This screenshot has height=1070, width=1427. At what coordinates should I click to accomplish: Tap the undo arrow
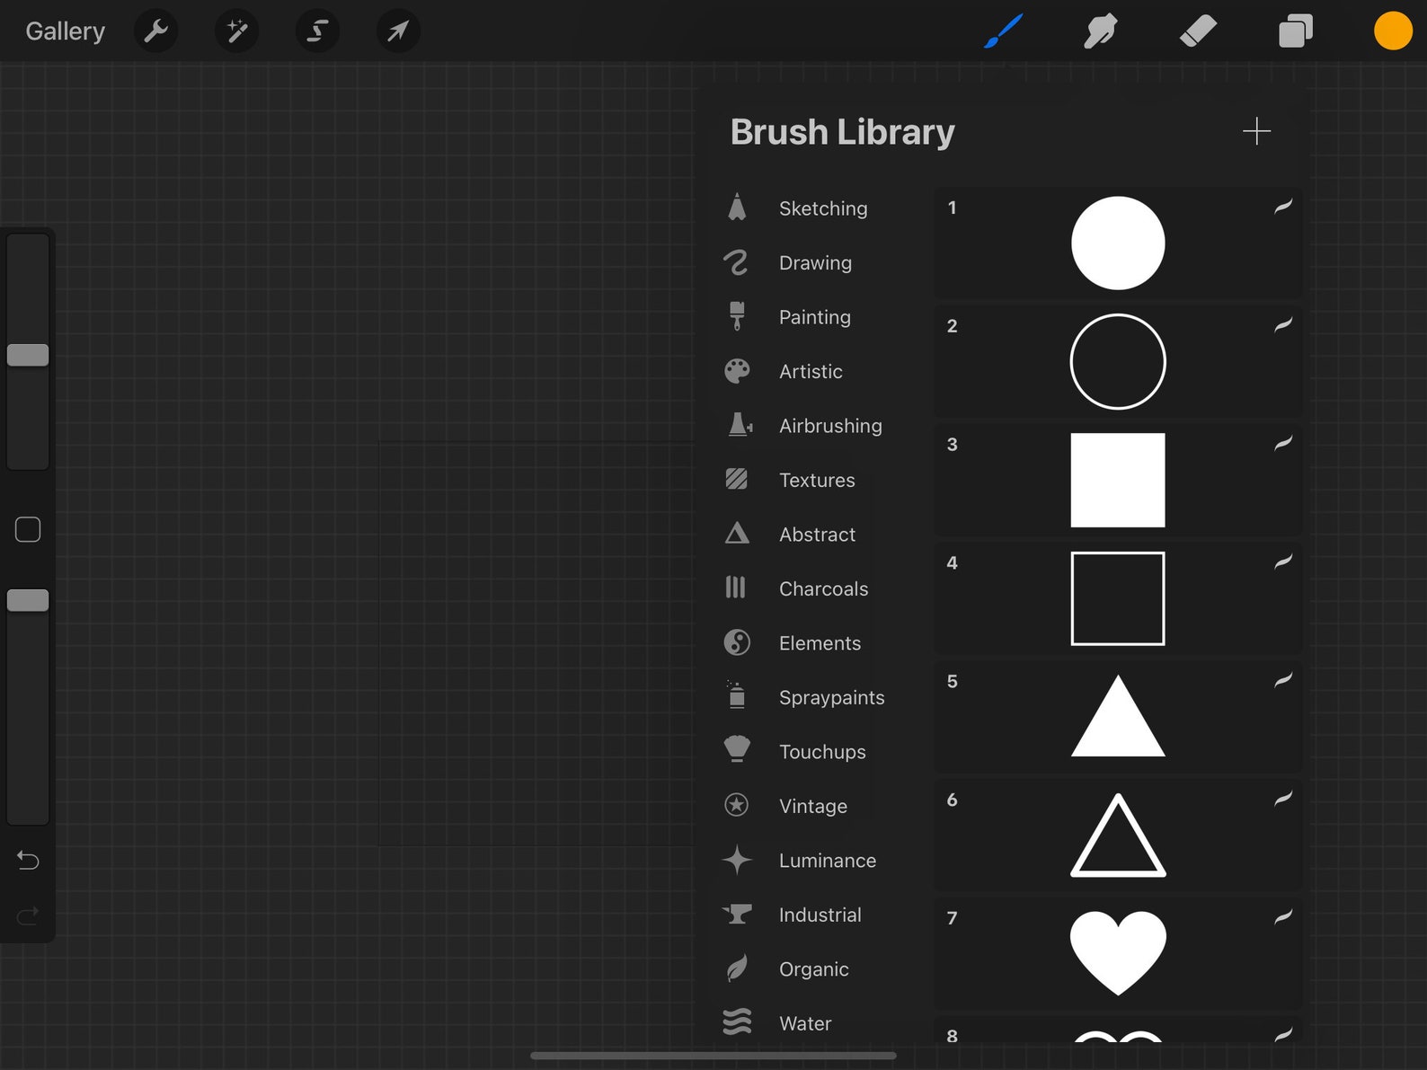(28, 861)
